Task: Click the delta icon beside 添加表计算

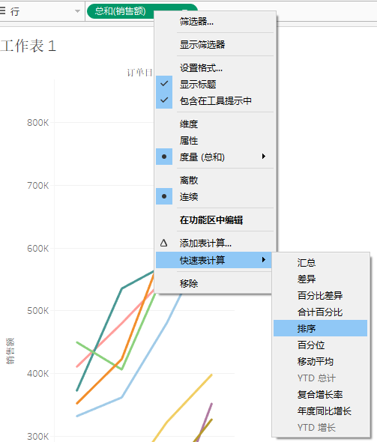Action: point(164,243)
